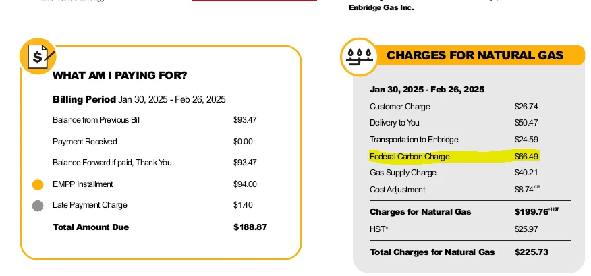Click the natural gas burner icon

[x=358, y=56]
